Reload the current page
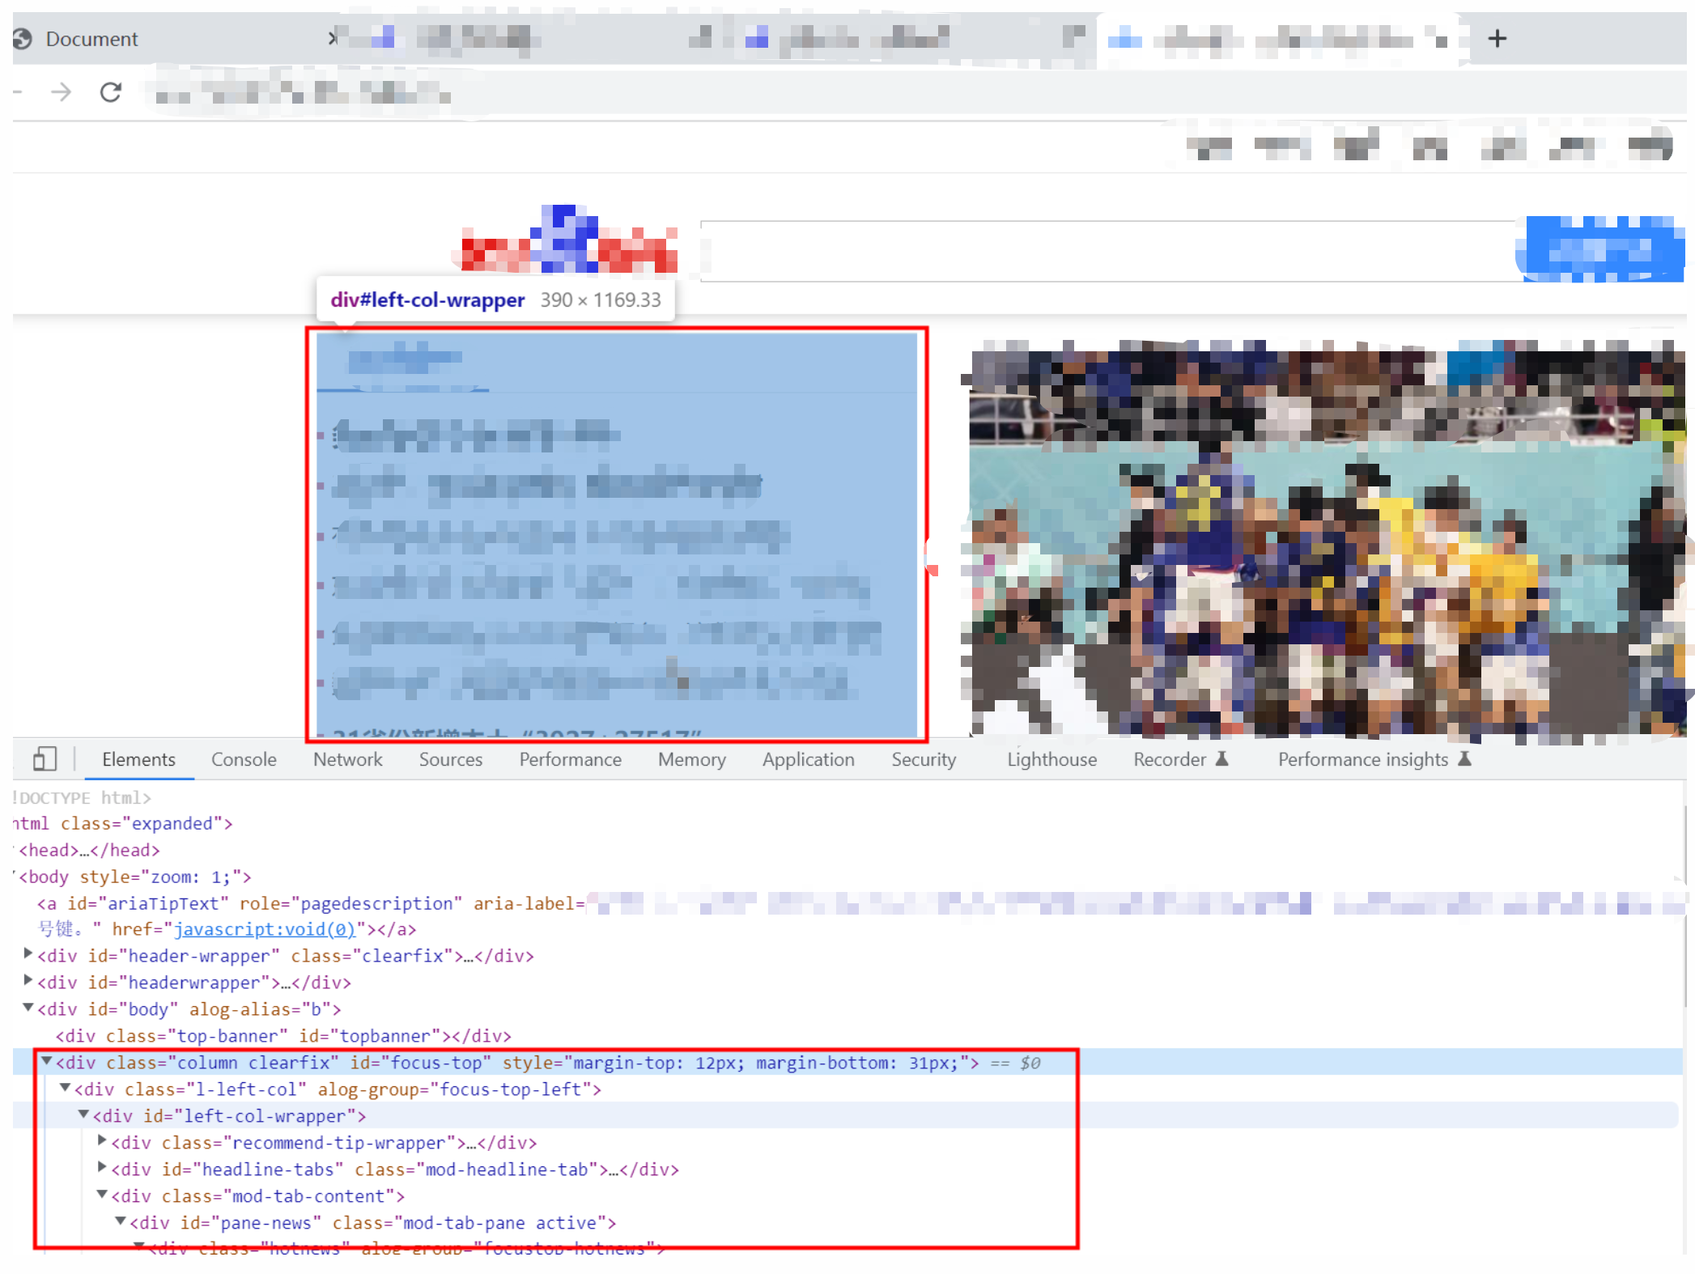This screenshot has width=1695, height=1274. coord(111,91)
